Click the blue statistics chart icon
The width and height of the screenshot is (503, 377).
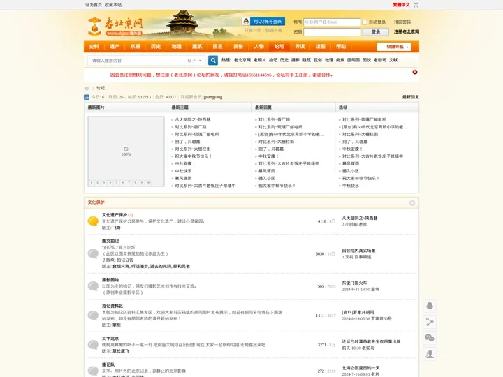87,97
